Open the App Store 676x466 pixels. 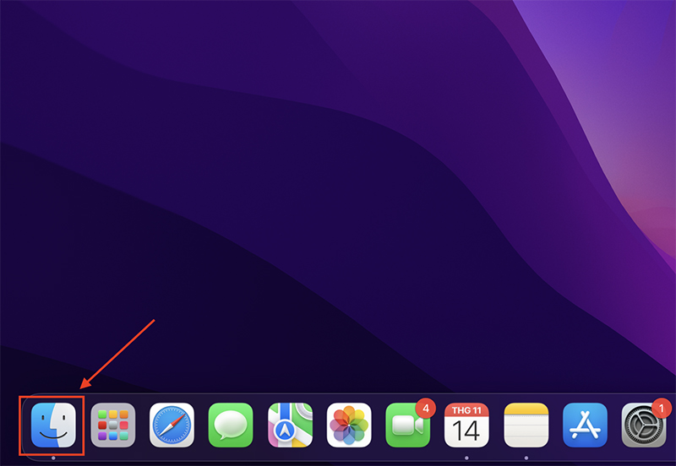click(x=585, y=425)
